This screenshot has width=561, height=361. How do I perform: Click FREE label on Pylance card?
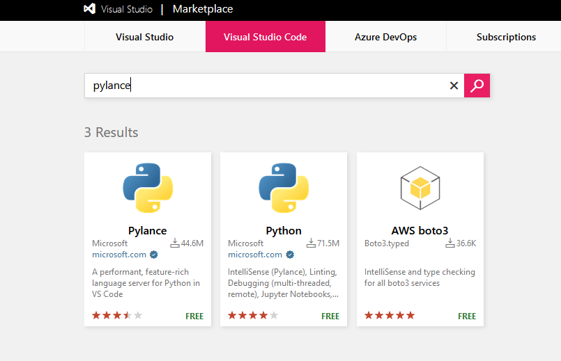click(x=194, y=316)
